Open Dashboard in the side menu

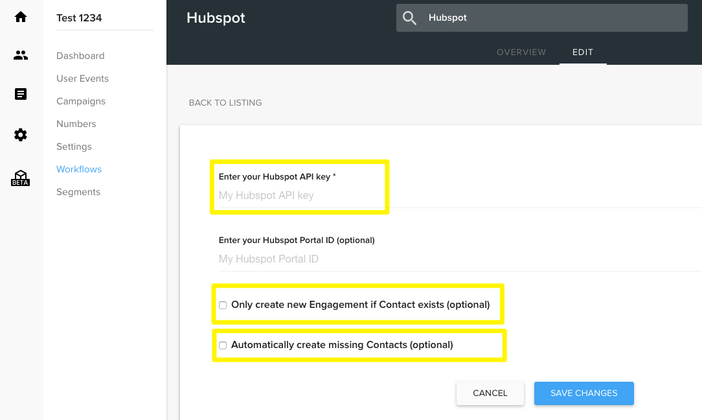coord(80,56)
